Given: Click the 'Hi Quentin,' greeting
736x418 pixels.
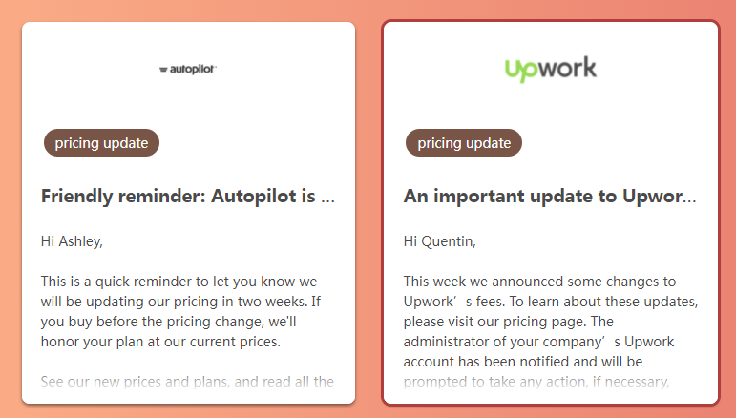Looking at the screenshot, I should point(439,241).
